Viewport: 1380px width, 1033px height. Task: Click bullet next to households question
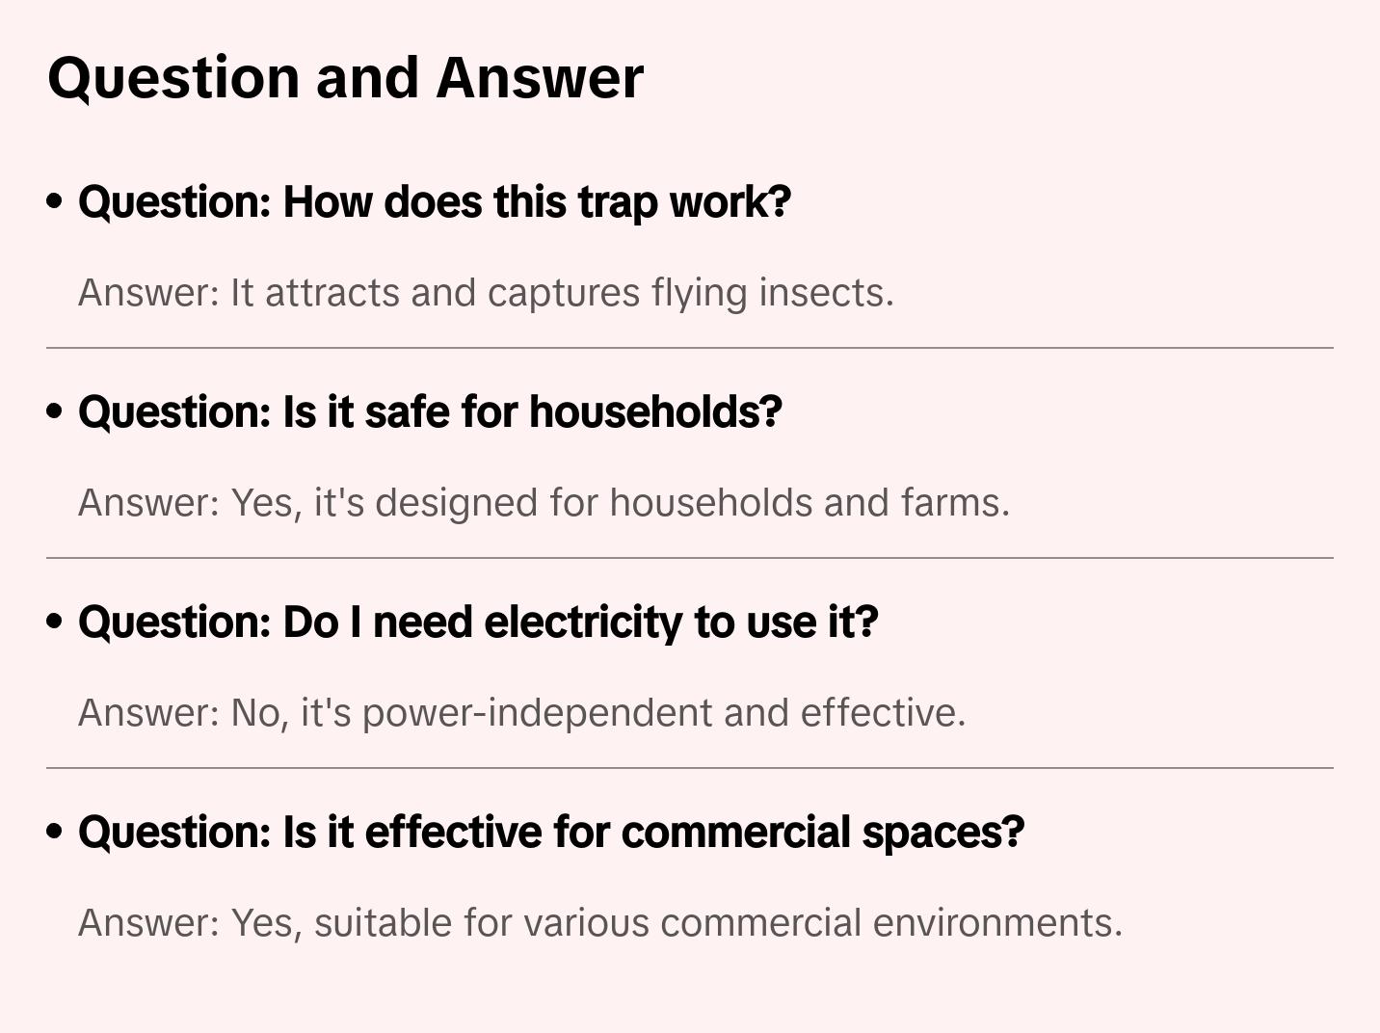pos(55,411)
